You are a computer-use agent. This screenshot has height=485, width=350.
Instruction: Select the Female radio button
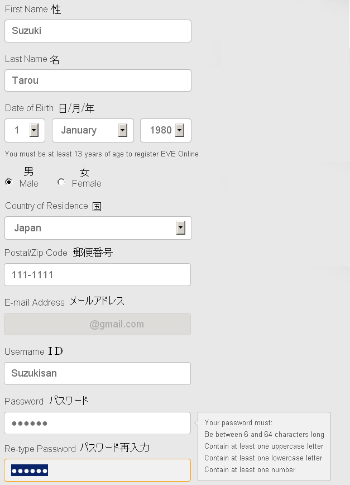click(x=61, y=182)
